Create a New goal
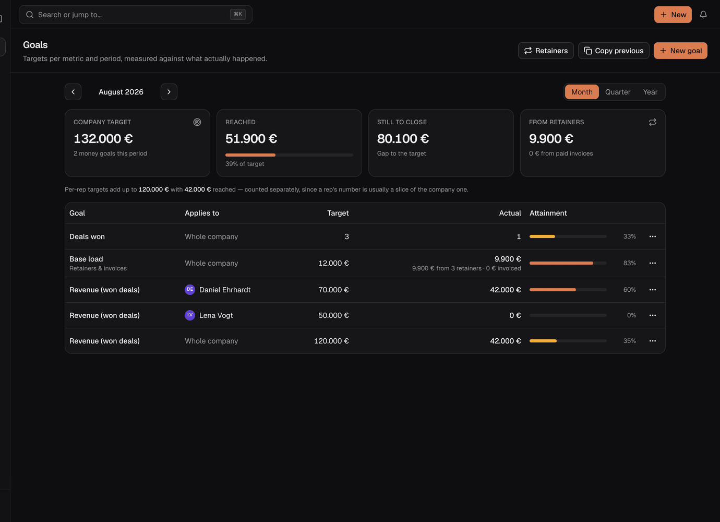 680,51
